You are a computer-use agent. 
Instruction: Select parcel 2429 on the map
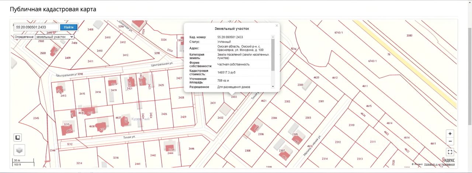coord(183,117)
